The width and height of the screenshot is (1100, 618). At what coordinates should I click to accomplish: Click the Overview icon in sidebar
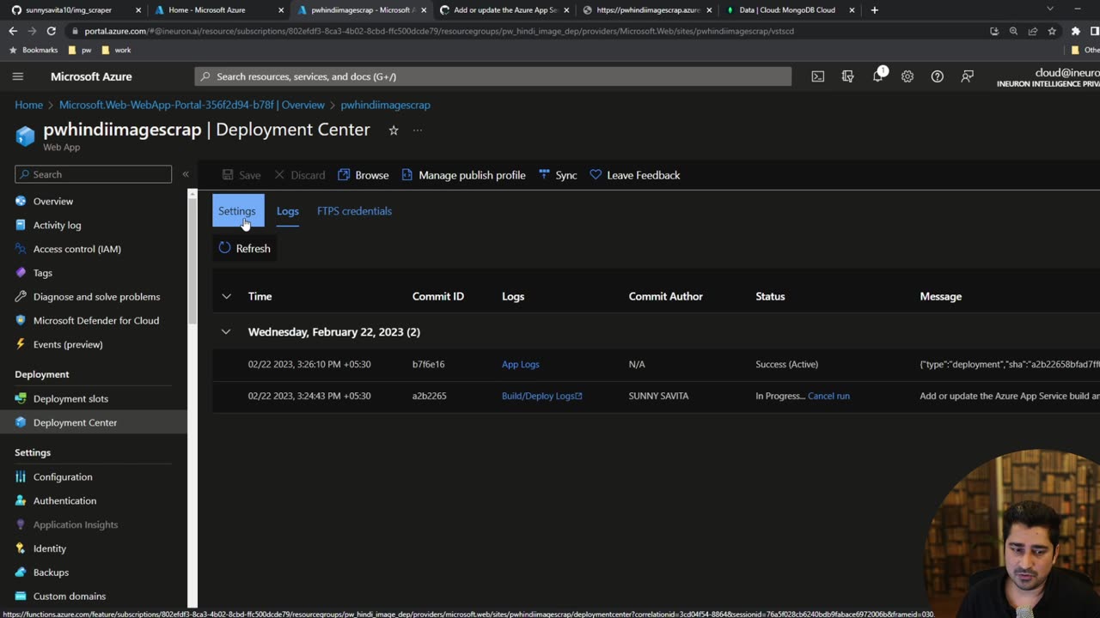21,201
